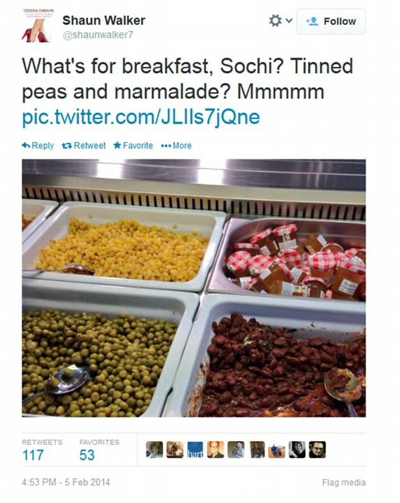
Task: Open the 4:53 PM - 5 Feb 2014 timestamp
Action: pyautogui.click(x=66, y=482)
